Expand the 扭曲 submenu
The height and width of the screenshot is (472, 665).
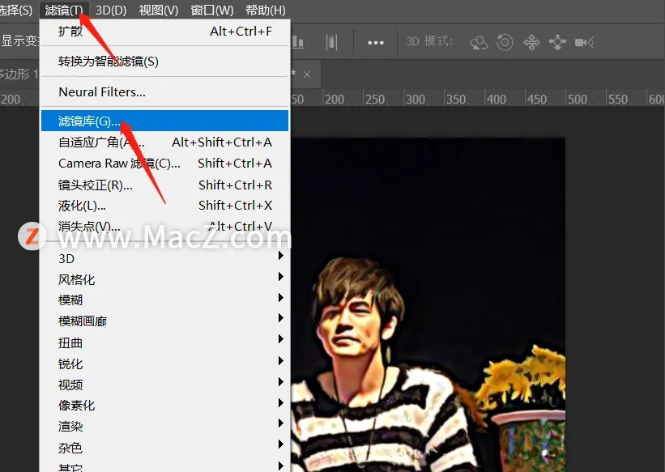(x=162, y=342)
